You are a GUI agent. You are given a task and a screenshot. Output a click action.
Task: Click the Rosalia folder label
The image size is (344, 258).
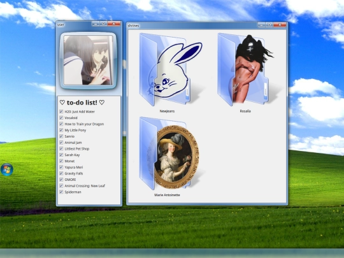tap(245, 111)
